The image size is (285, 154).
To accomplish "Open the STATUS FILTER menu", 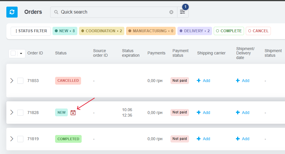I will pos(31,31).
